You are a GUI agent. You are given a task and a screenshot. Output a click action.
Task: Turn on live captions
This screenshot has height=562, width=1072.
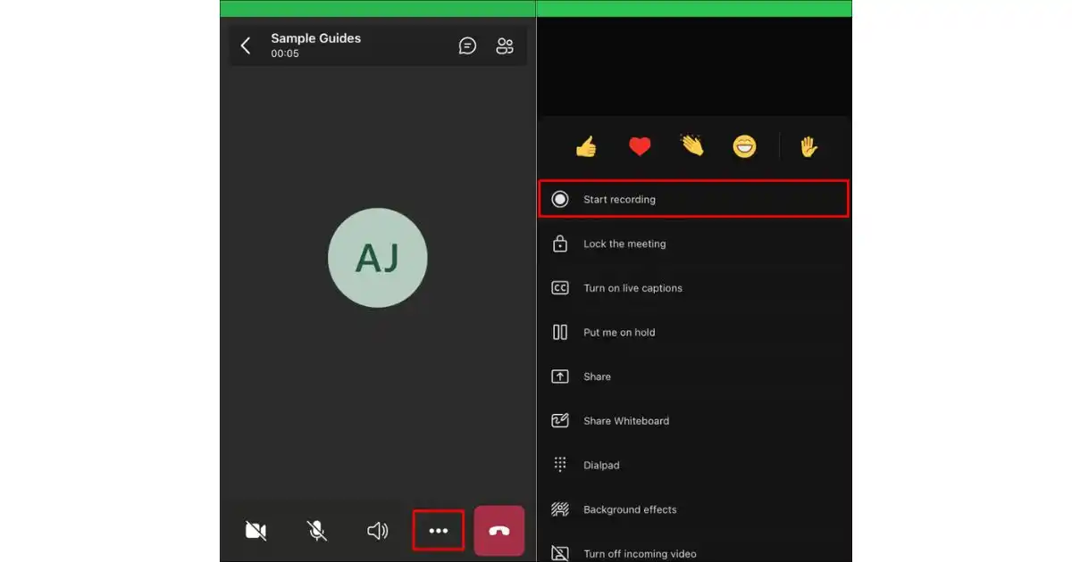693,288
